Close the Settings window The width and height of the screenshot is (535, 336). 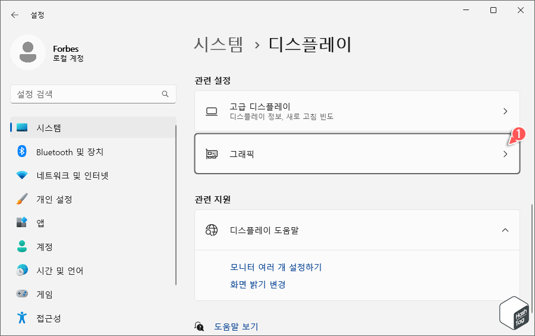[x=521, y=10]
